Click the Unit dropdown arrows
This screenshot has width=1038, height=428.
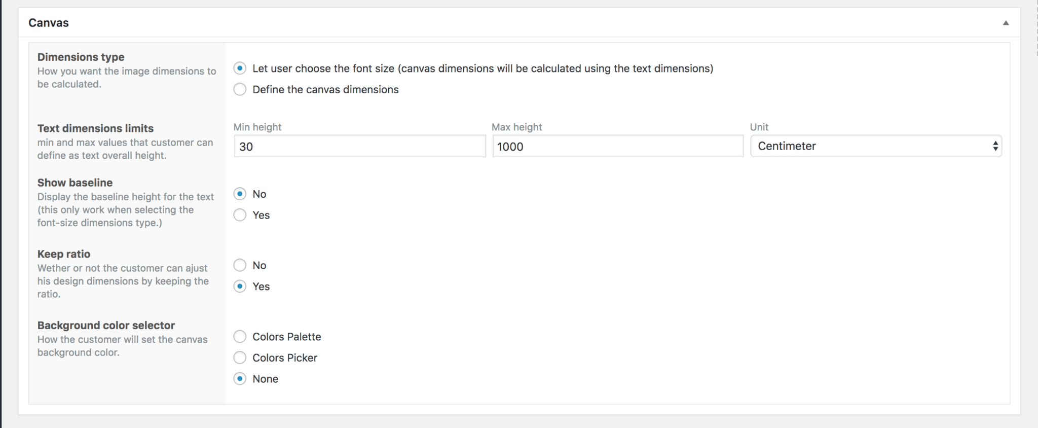pos(995,146)
